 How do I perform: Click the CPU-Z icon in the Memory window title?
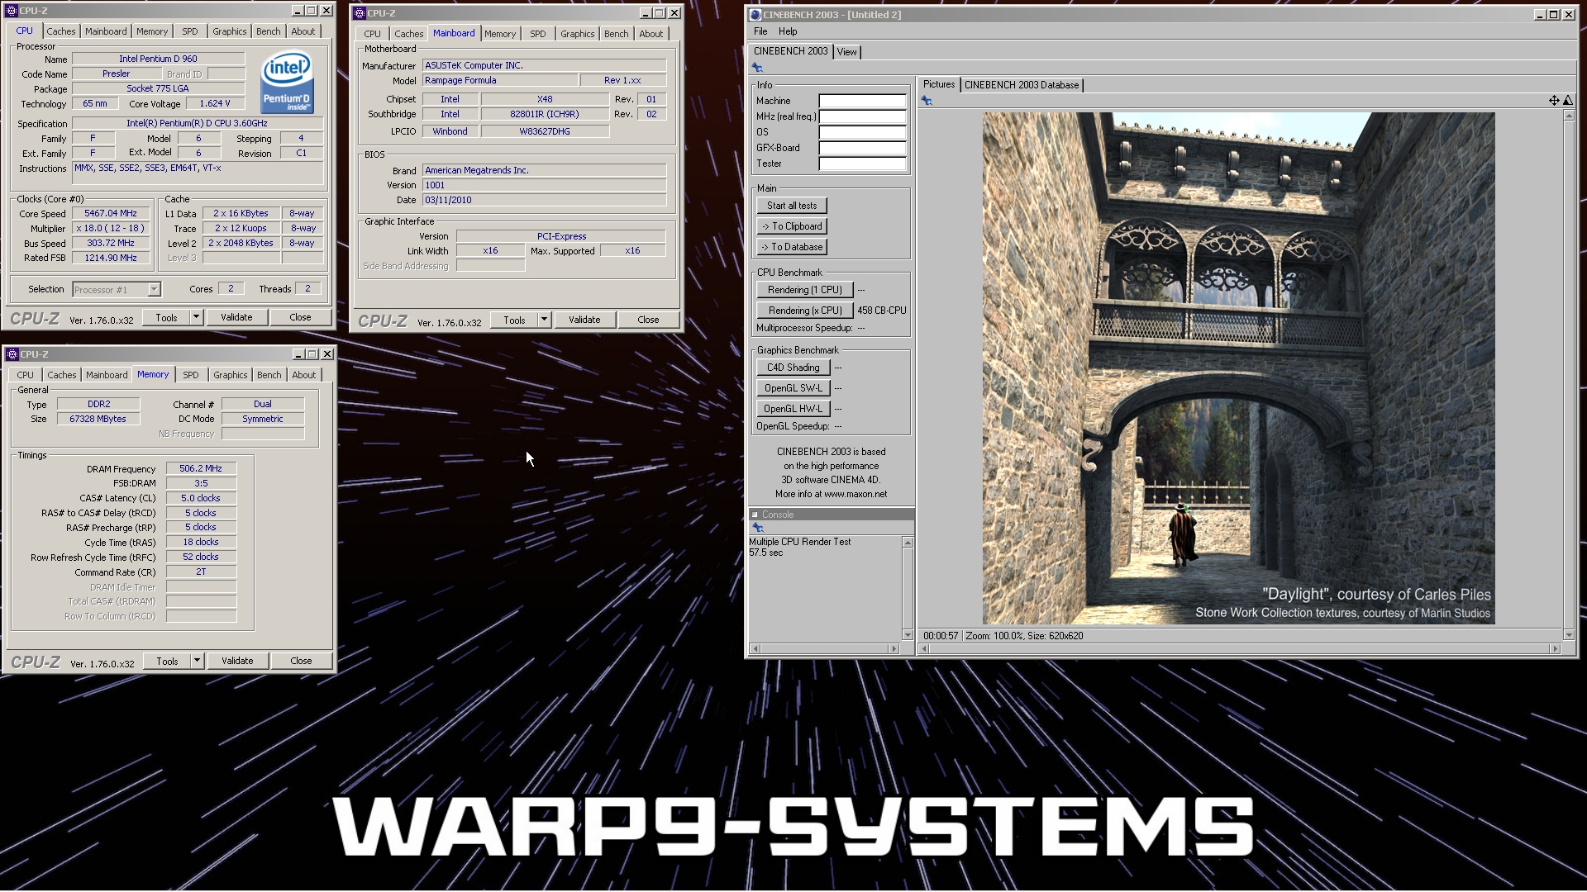[12, 354]
